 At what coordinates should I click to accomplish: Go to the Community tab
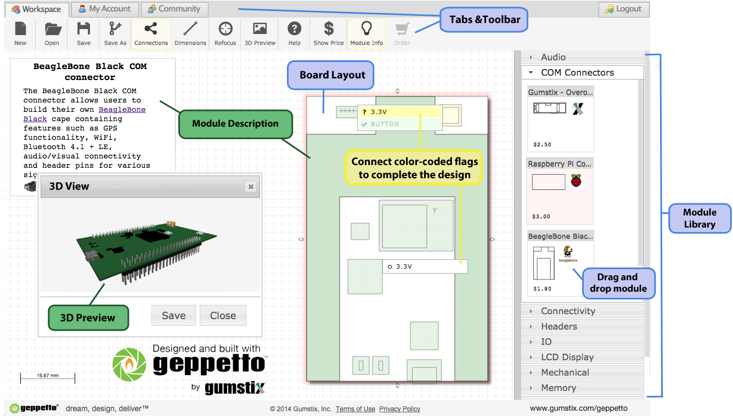174,9
